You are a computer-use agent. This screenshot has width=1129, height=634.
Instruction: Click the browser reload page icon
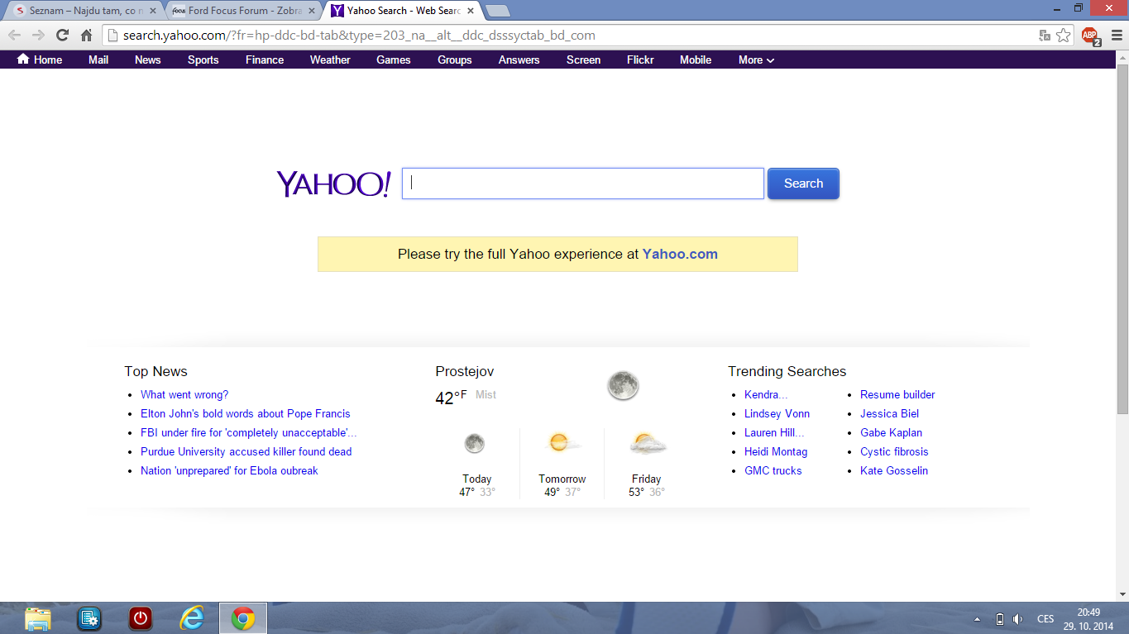click(62, 35)
